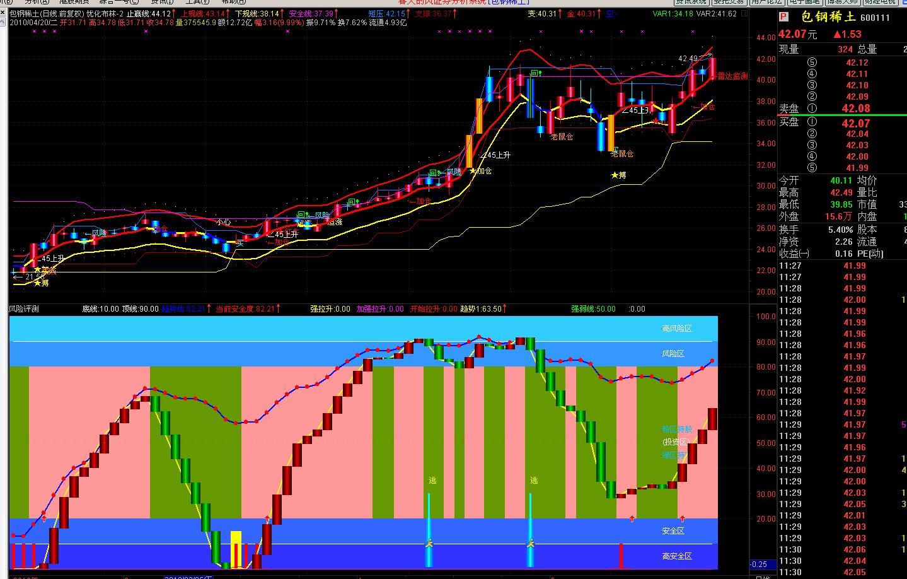Click the current price 42.07元
The height and width of the screenshot is (579, 907).
tap(797, 35)
